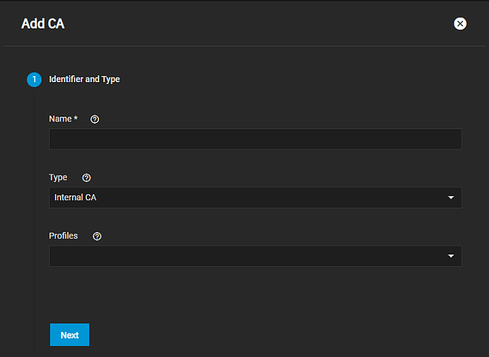Click the step 1 circle indicator
Image resolution: width=489 pixels, height=357 pixels.
tap(34, 79)
